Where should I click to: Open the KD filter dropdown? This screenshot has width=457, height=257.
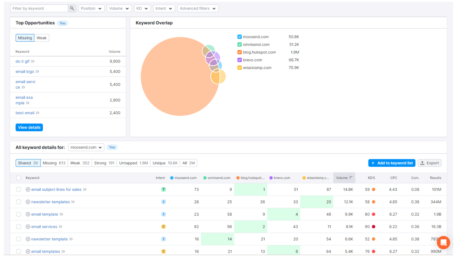point(142,9)
